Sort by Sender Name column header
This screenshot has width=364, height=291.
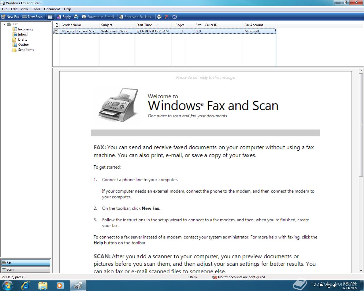click(x=79, y=25)
